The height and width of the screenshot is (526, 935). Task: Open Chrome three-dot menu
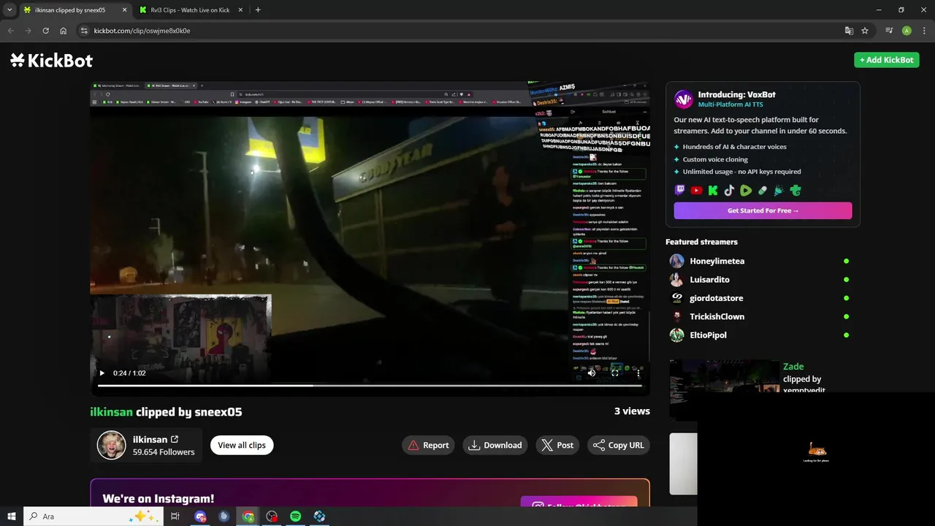tap(923, 31)
